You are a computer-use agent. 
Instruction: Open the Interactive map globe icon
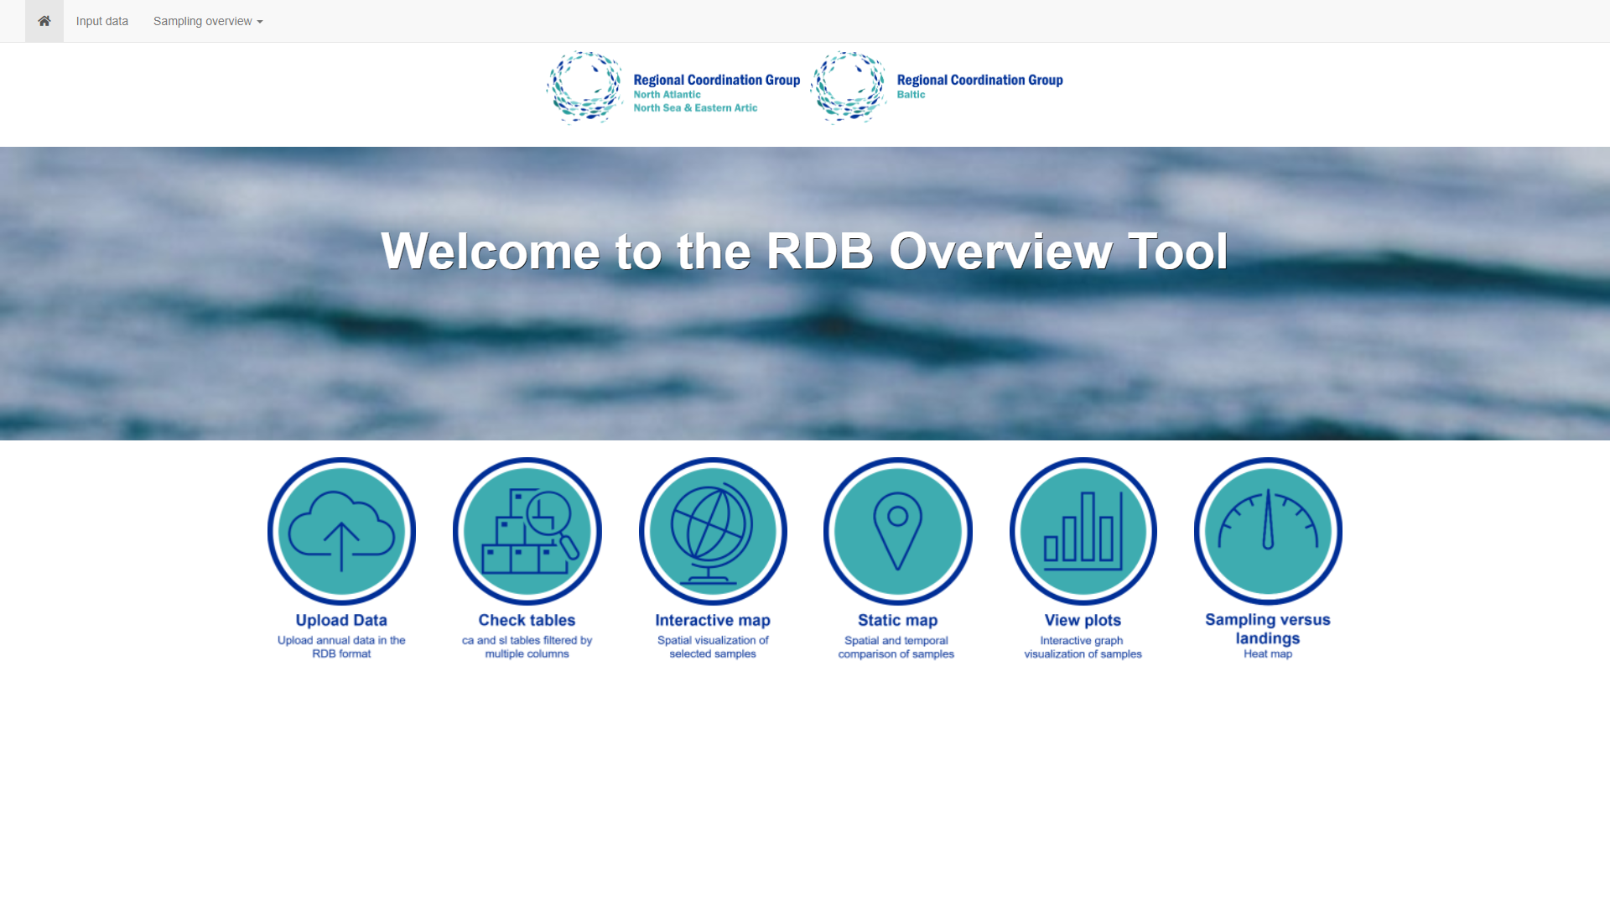pos(713,531)
